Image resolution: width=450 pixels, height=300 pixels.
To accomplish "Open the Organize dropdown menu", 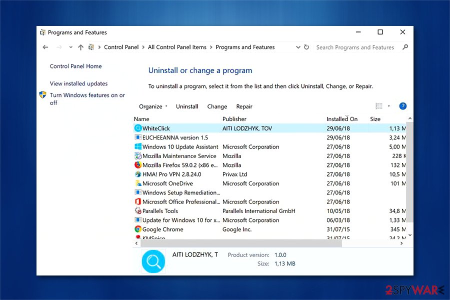I will click(153, 106).
